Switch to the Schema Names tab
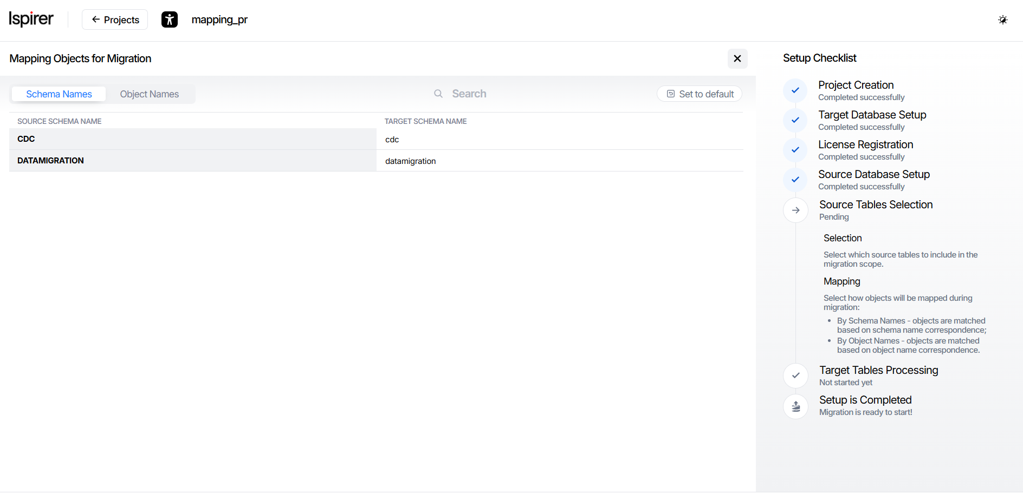 [59, 94]
